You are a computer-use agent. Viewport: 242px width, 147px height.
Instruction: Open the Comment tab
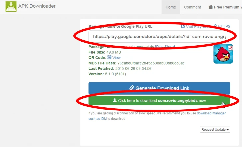click(x=192, y=7)
